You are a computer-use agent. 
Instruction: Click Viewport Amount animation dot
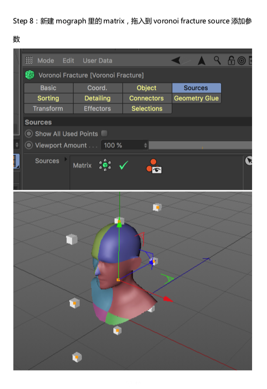click(29, 145)
